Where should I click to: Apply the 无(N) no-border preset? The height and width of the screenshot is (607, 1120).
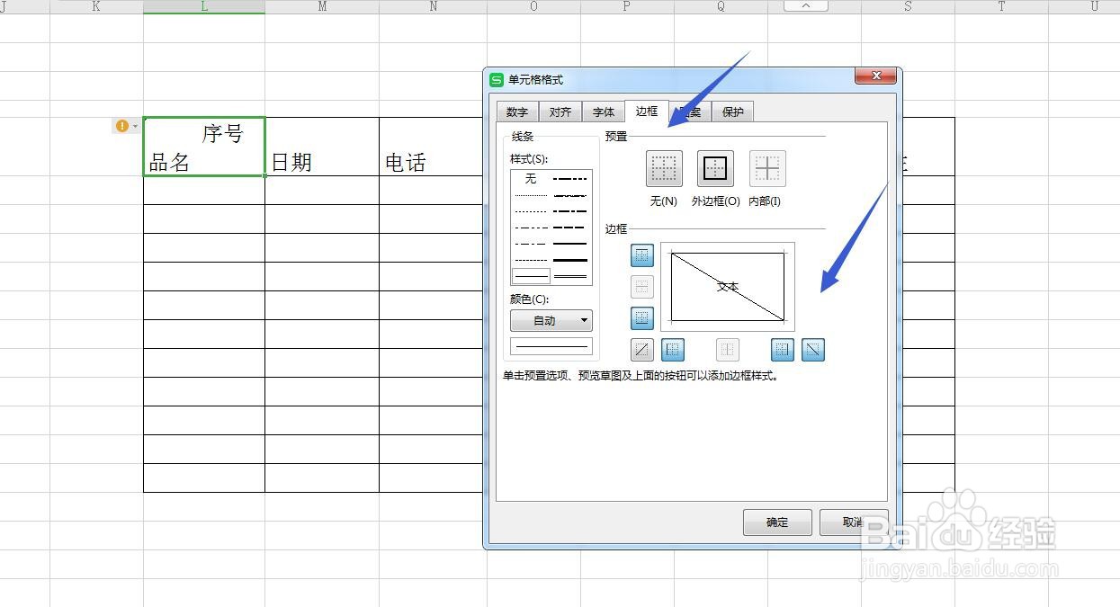coord(663,168)
